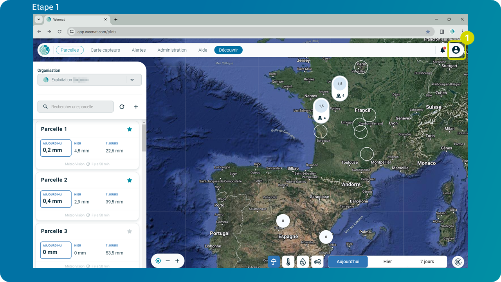Image resolution: width=501 pixels, height=282 pixels.
Task: Open the rain radar button
Action: 458,262
